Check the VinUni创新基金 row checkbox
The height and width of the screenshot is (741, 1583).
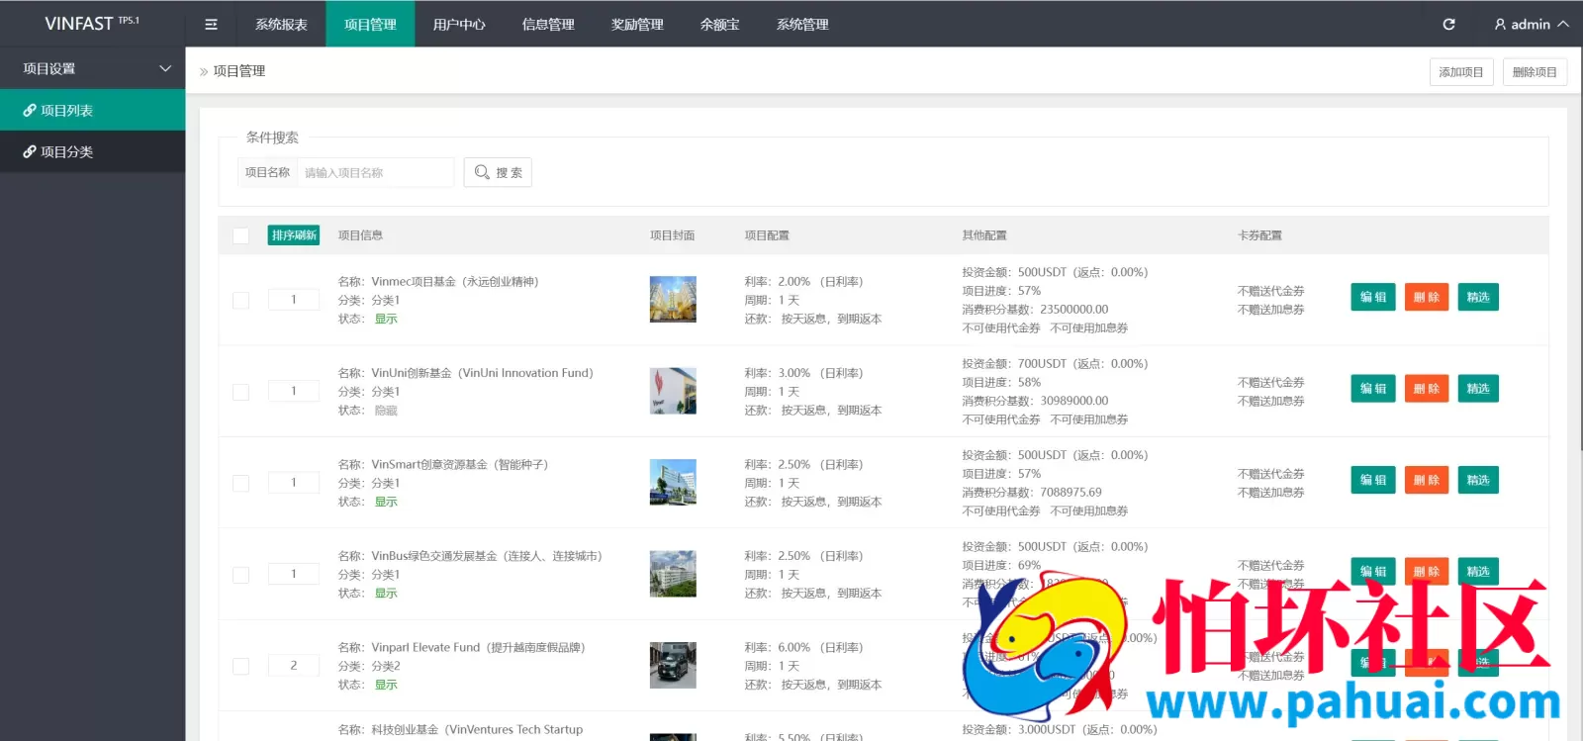tap(240, 392)
